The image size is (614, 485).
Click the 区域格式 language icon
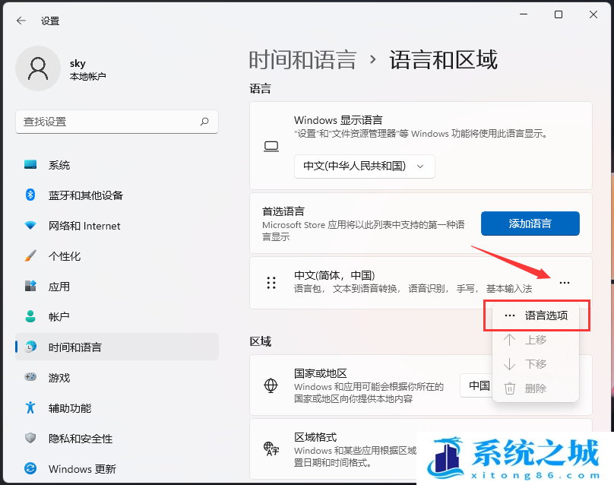271,449
